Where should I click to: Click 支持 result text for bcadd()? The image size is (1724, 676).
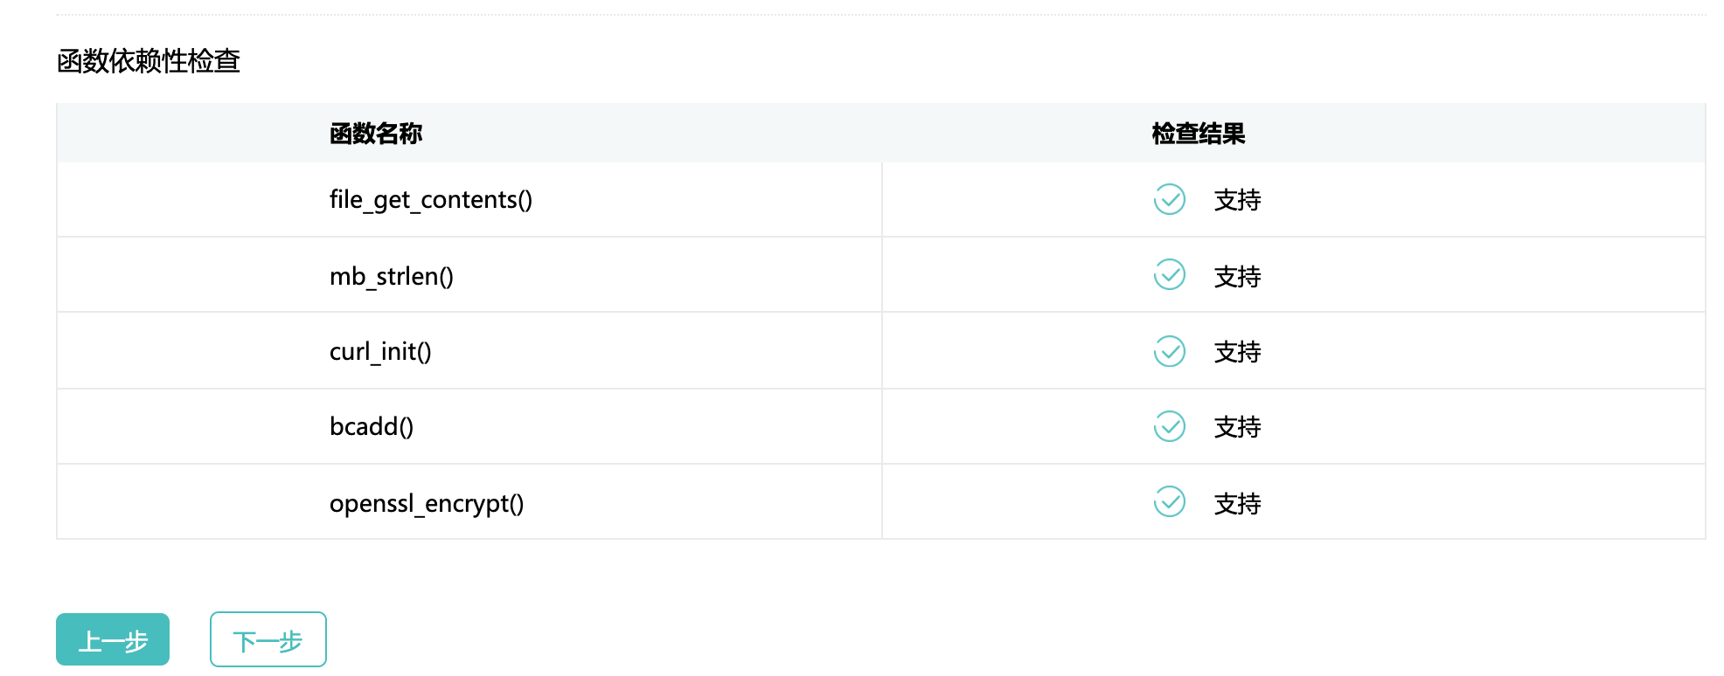pos(1237,427)
